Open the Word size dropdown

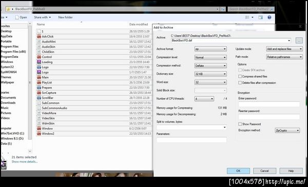tap(210, 82)
